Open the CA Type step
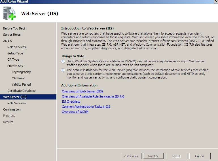Screen dimensions: 218x161 [13, 60]
